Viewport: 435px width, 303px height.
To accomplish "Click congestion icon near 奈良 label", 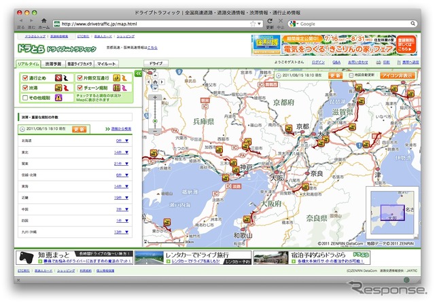I will (x=305, y=185).
